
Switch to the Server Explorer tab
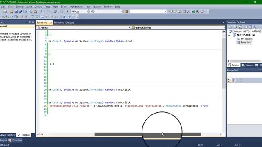point(8,135)
